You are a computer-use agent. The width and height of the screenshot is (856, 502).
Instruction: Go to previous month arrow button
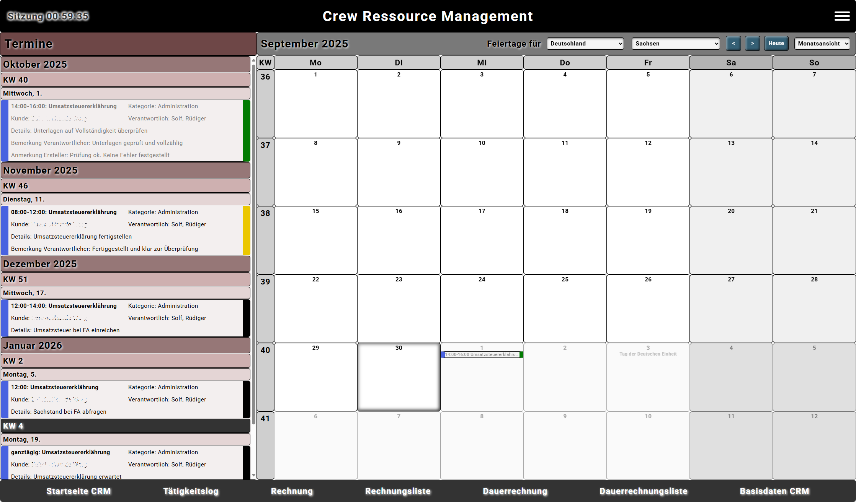pyautogui.click(x=733, y=44)
